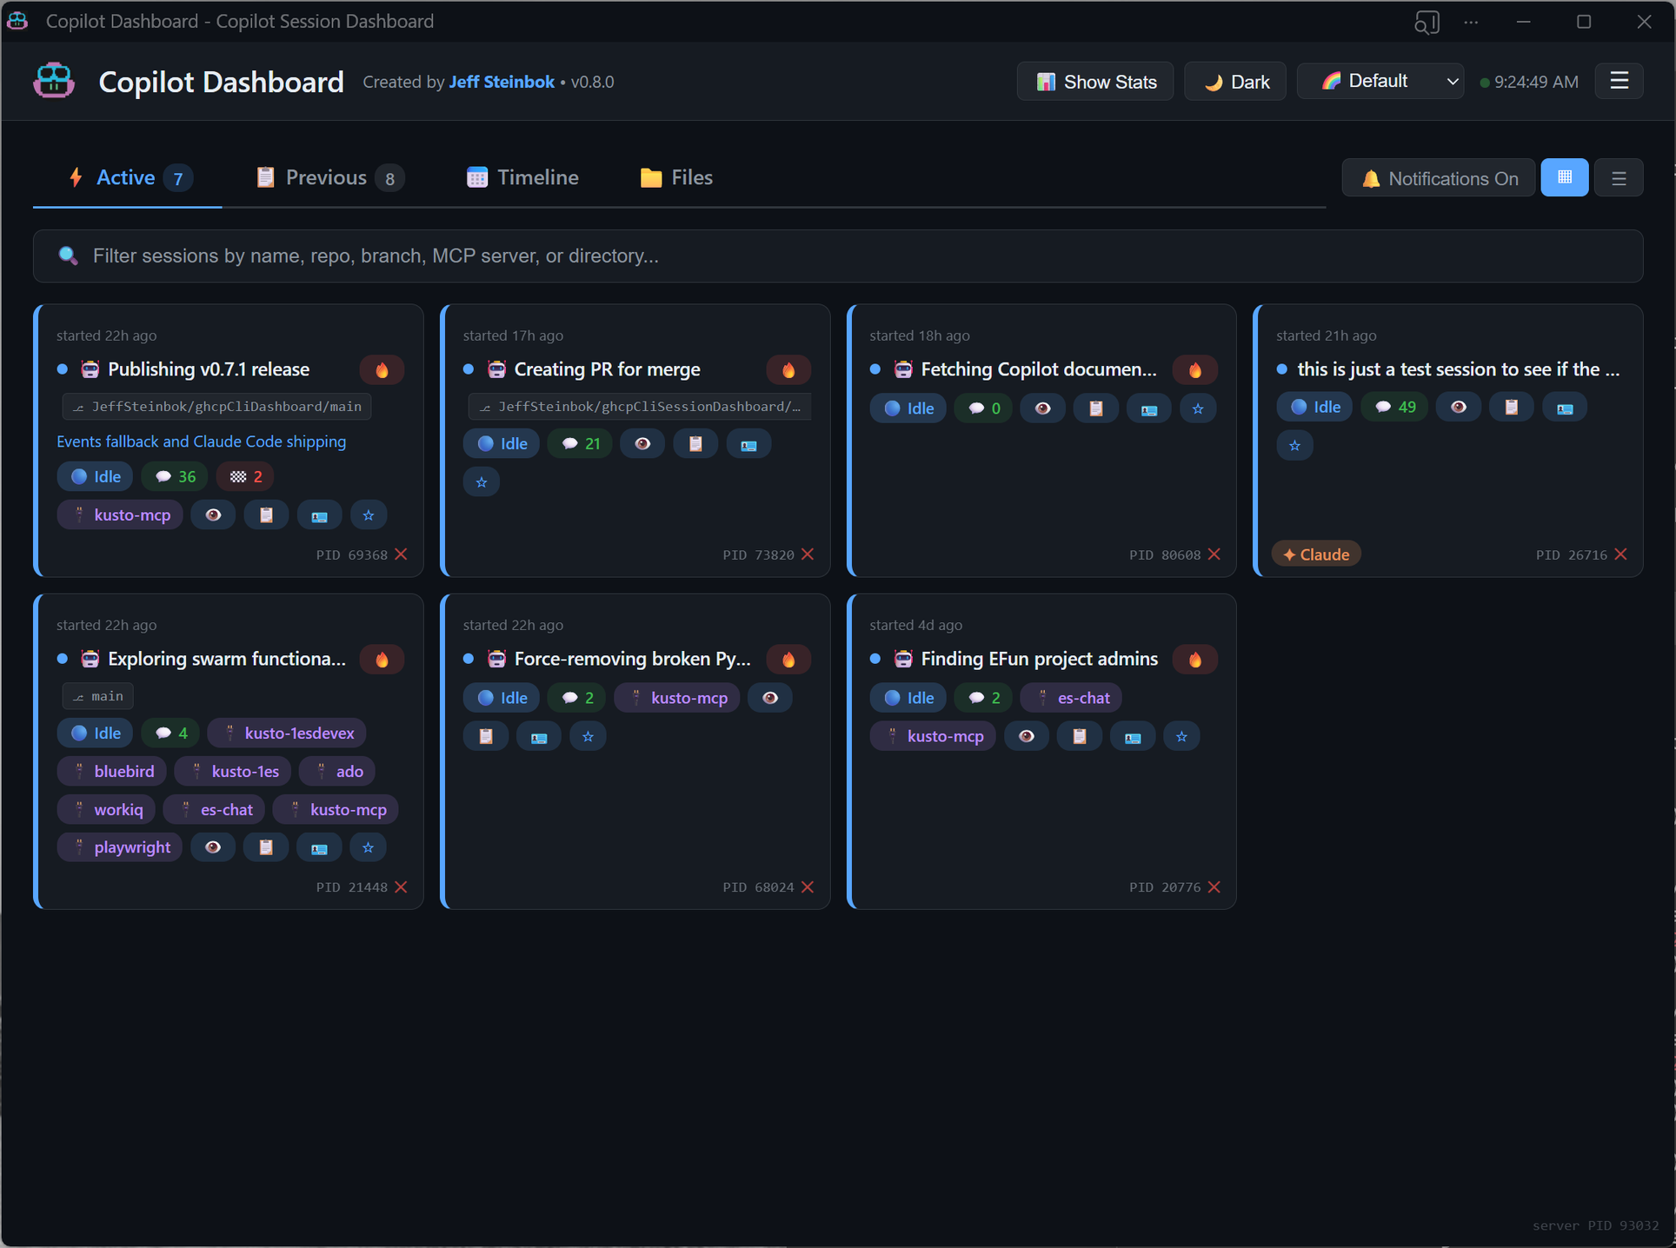Toggle Notifications On to off

[1438, 177]
